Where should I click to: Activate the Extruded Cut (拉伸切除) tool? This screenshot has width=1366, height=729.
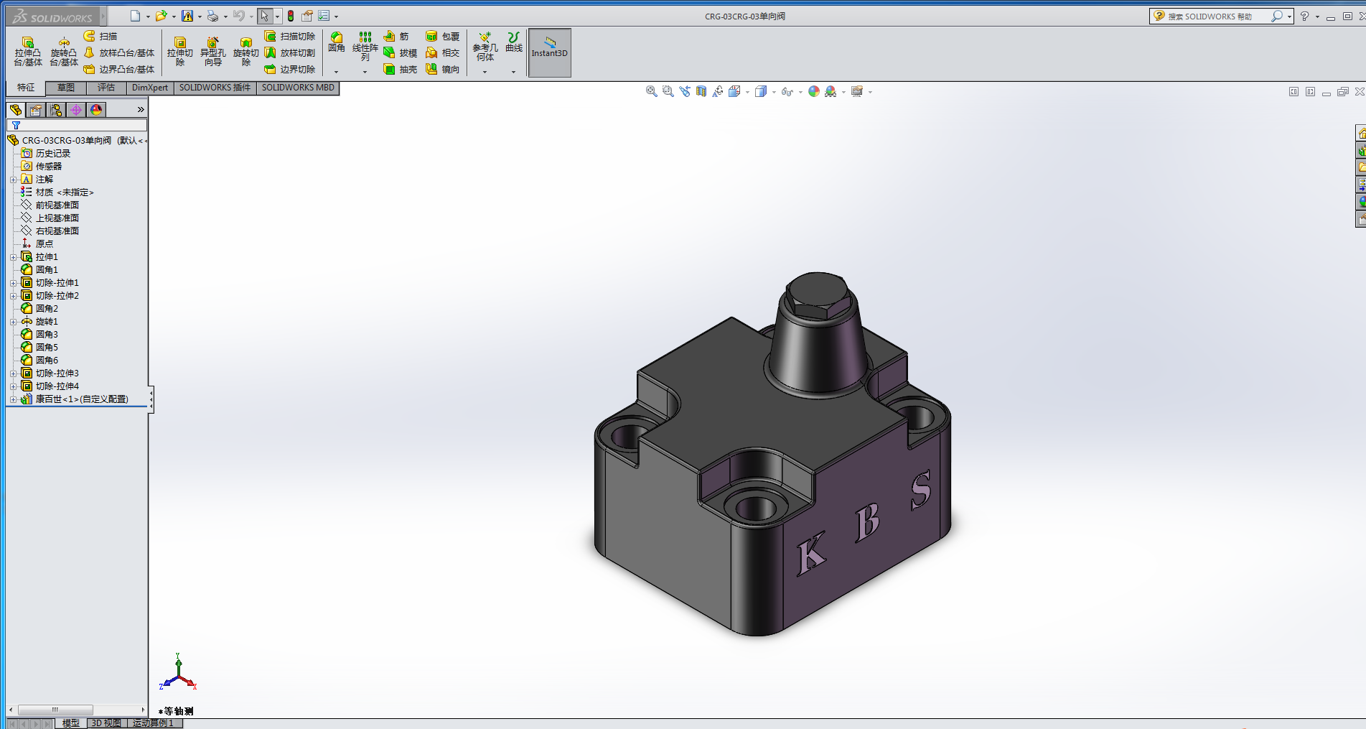(180, 52)
